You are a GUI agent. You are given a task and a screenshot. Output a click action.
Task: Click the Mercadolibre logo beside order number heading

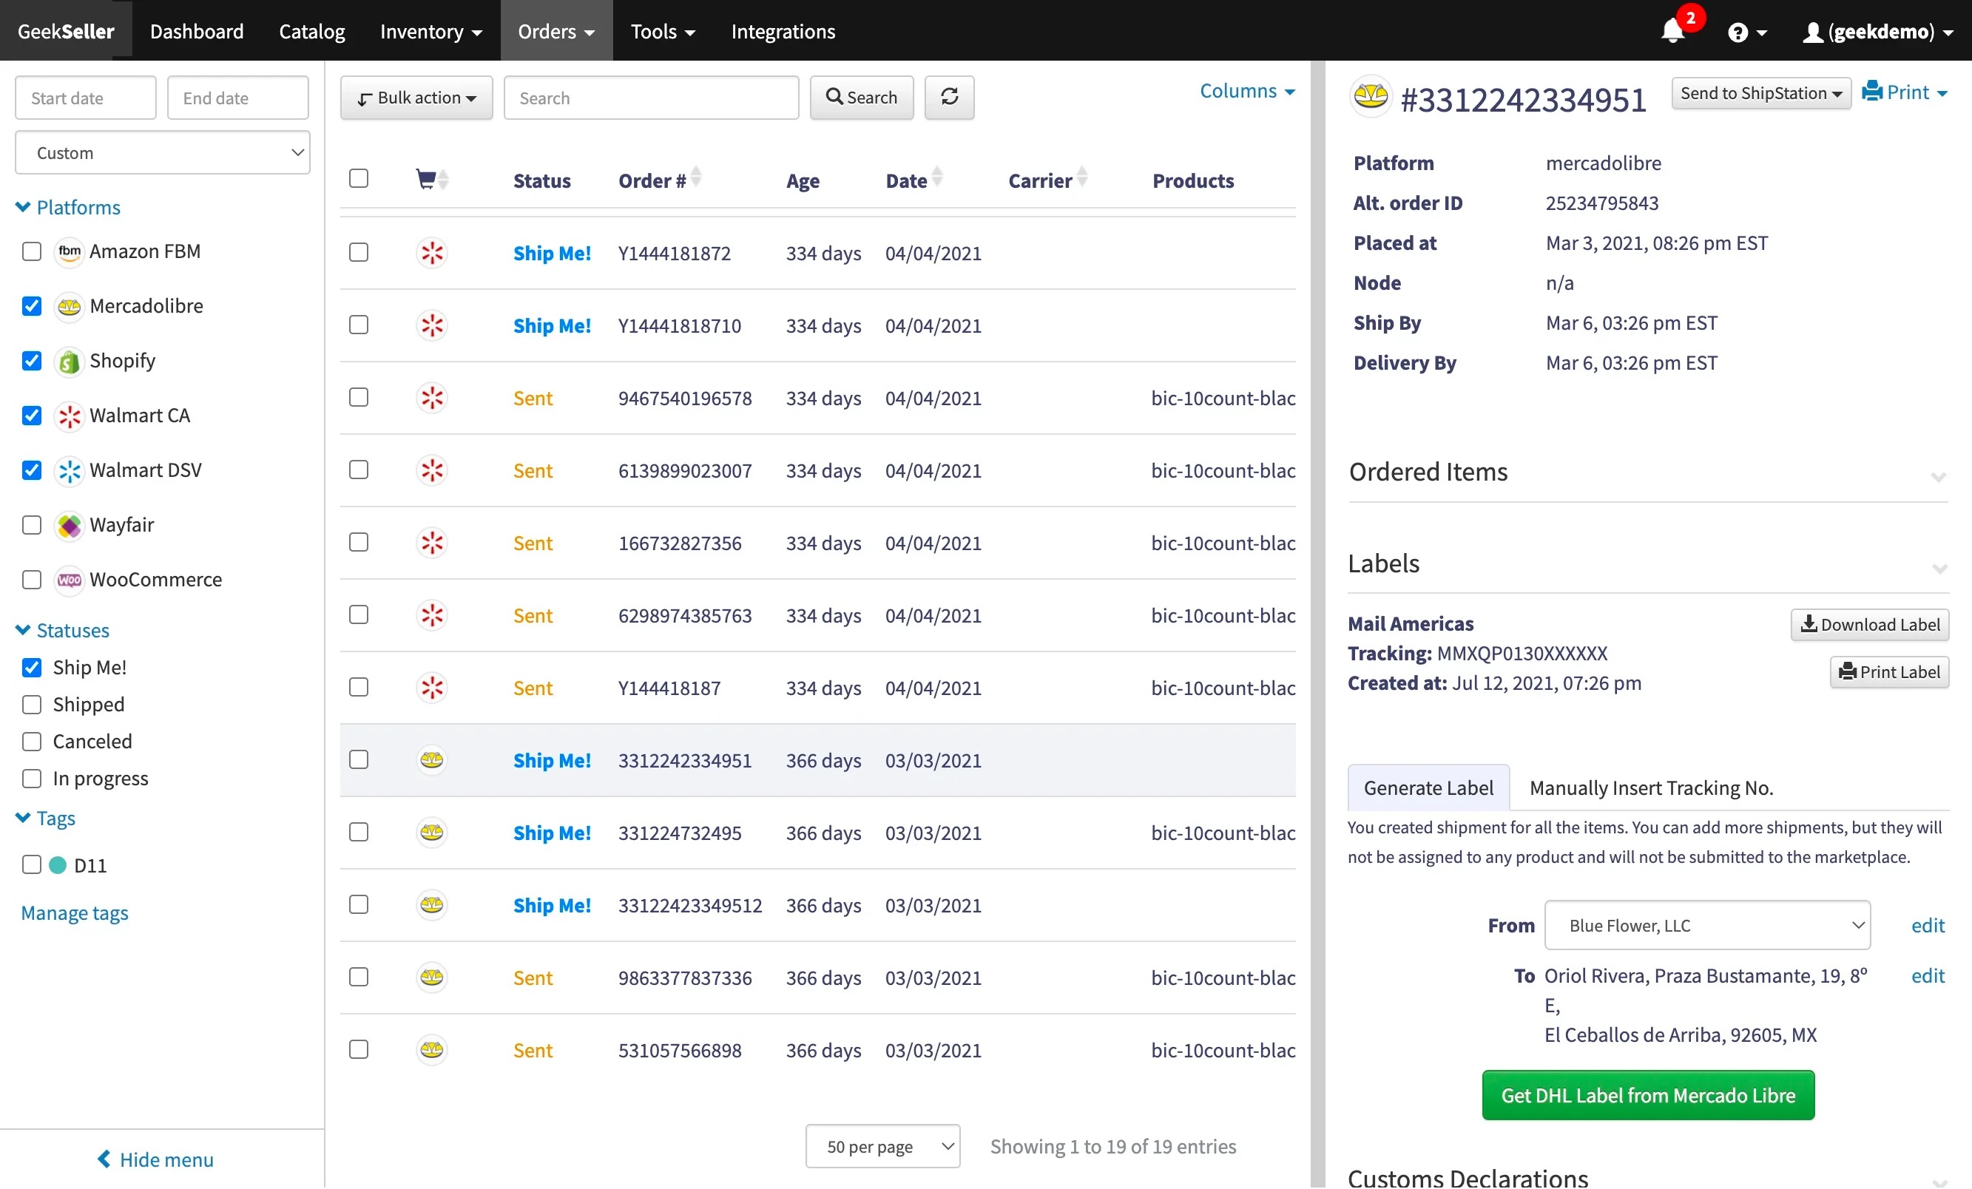click(x=1370, y=98)
